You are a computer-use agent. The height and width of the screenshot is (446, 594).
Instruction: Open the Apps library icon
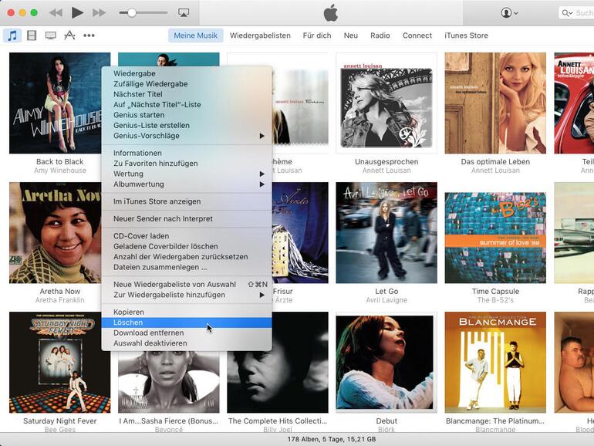pos(69,35)
